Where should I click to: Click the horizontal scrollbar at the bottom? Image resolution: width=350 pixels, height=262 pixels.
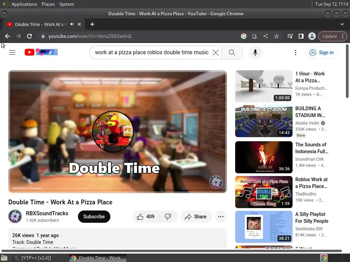pos(172,251)
